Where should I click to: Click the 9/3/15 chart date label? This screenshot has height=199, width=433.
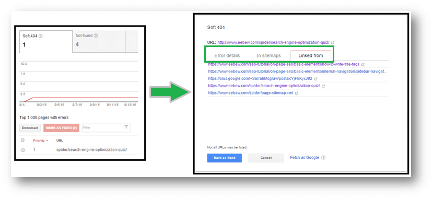pos(41,105)
